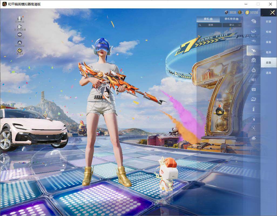Open the voice pack speaker category
The height and width of the screenshot is (216, 277).
(x=254, y=80)
